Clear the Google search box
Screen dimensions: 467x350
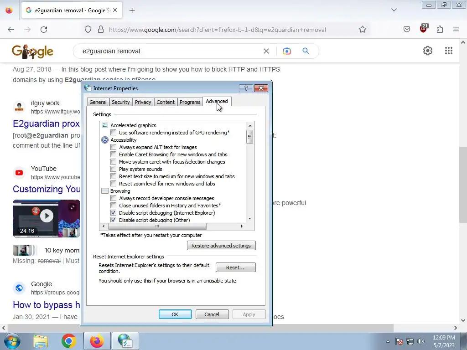coord(266,51)
